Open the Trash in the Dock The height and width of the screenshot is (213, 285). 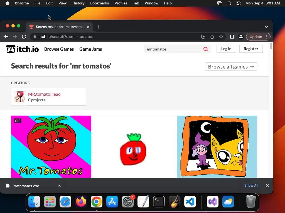tap(251, 202)
